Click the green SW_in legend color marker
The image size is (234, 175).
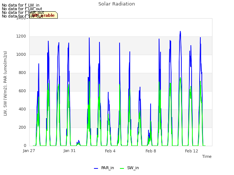[122, 168]
